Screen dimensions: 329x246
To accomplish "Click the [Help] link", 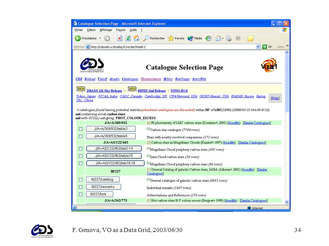I will click(275, 98).
